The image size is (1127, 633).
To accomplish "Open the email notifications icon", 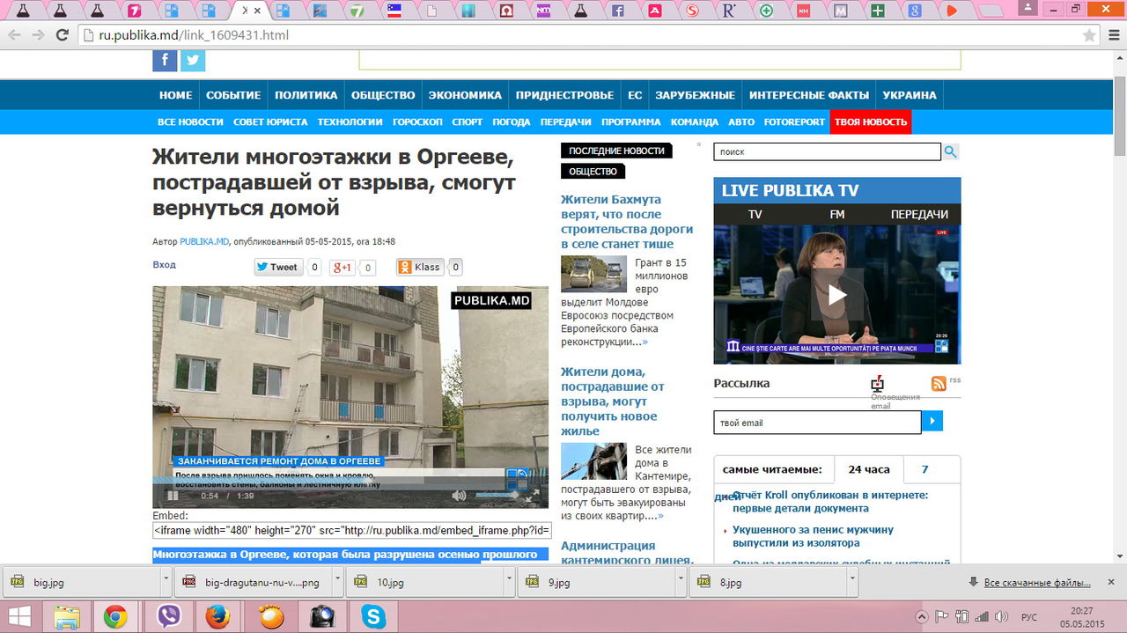I will [x=877, y=384].
